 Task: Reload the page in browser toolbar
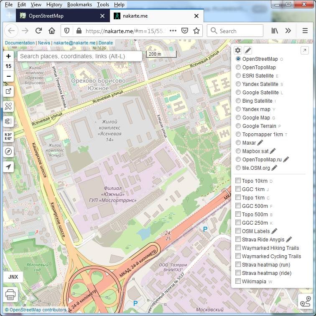click(38, 31)
